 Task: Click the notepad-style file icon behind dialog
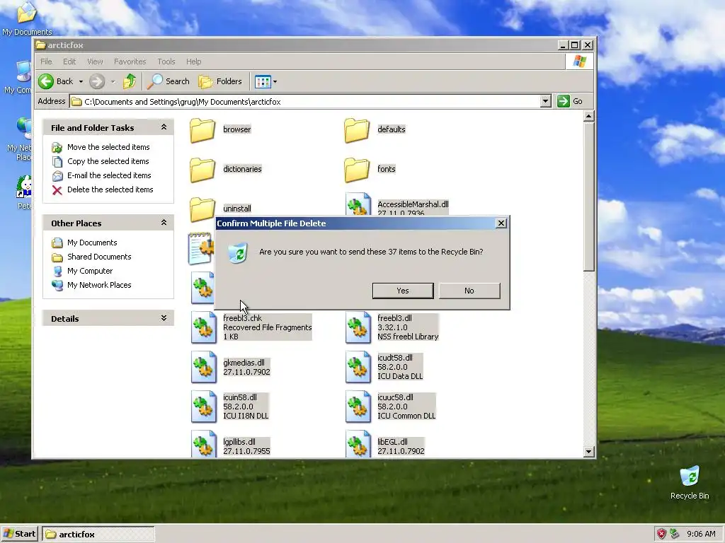tap(201, 248)
